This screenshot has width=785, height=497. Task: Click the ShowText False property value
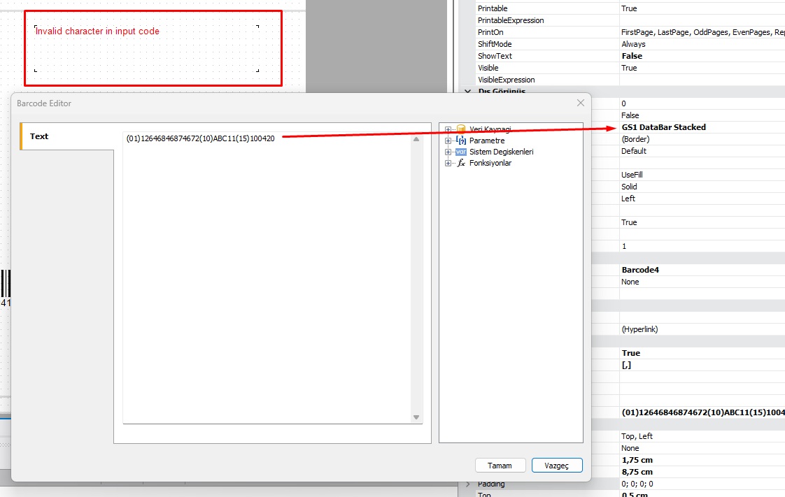[632, 56]
